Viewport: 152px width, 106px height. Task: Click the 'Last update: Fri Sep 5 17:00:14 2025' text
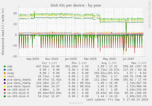(117, 100)
